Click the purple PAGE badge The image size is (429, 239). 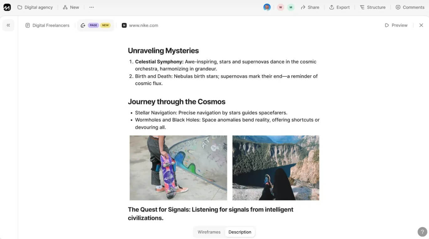click(x=93, y=25)
